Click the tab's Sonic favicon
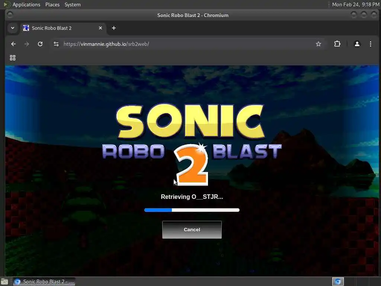The width and height of the screenshot is (381, 286). (26, 28)
